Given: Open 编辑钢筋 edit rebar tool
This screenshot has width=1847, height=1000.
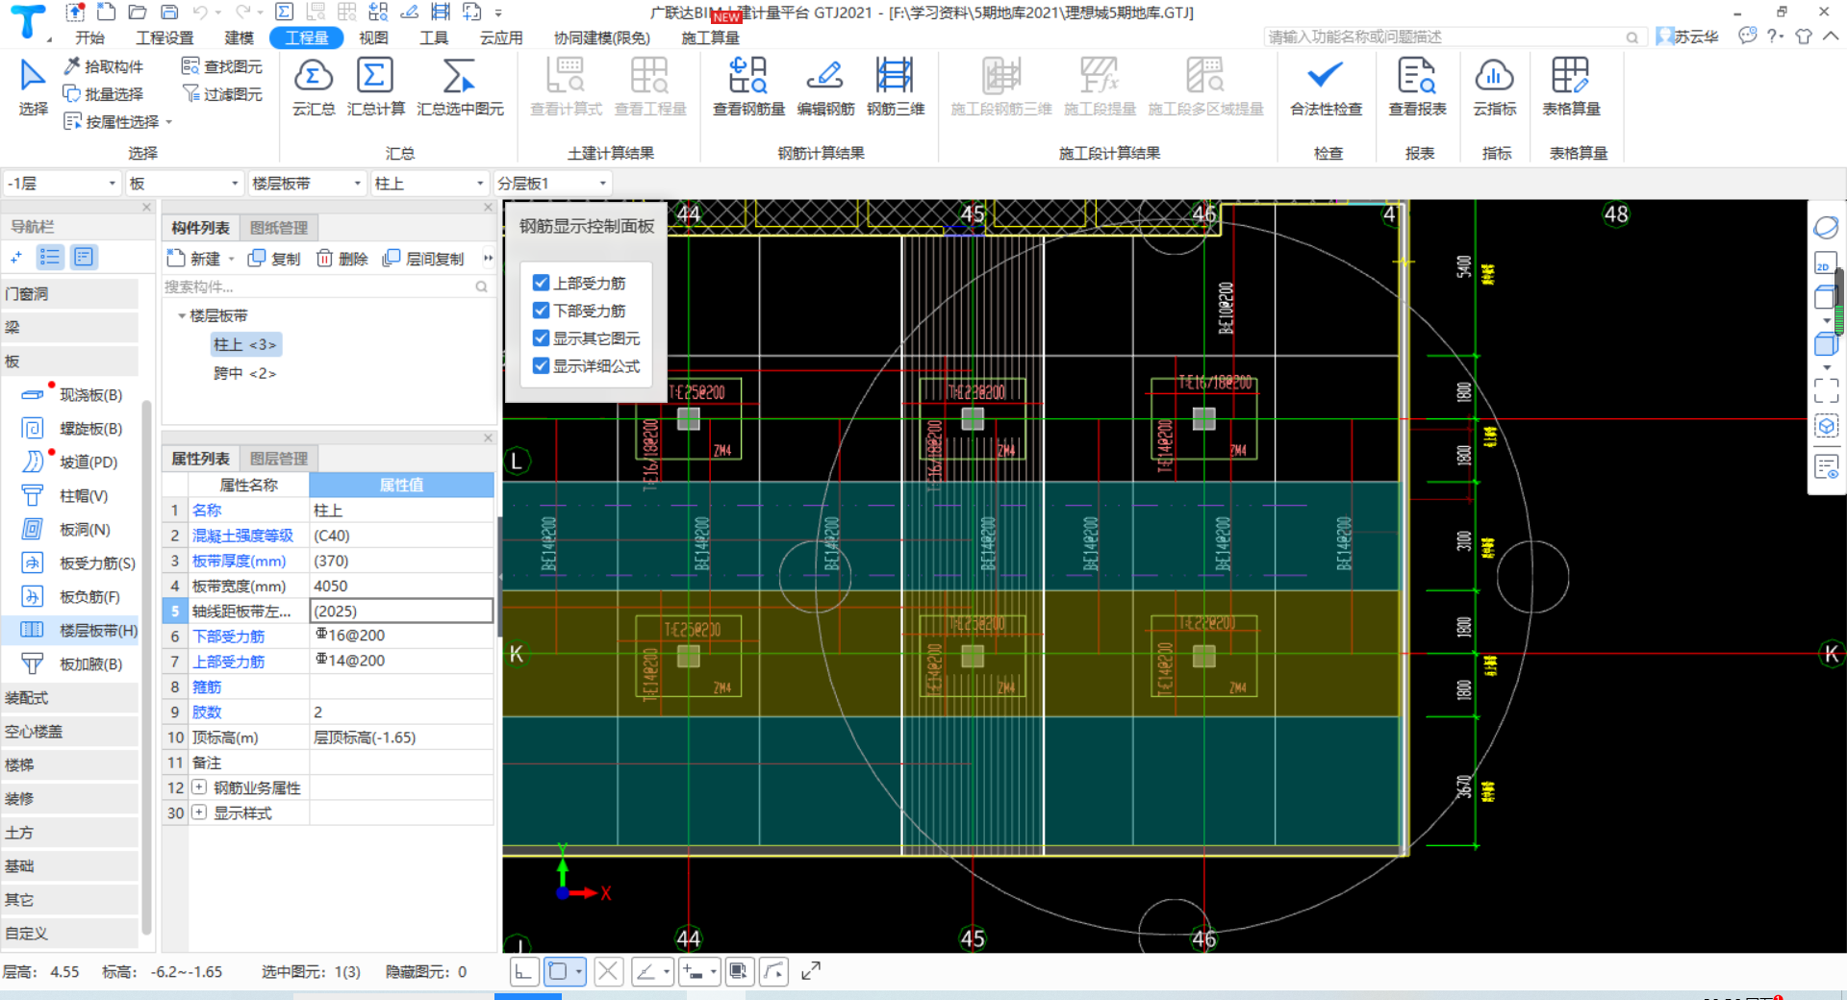Looking at the screenshot, I should tap(825, 86).
